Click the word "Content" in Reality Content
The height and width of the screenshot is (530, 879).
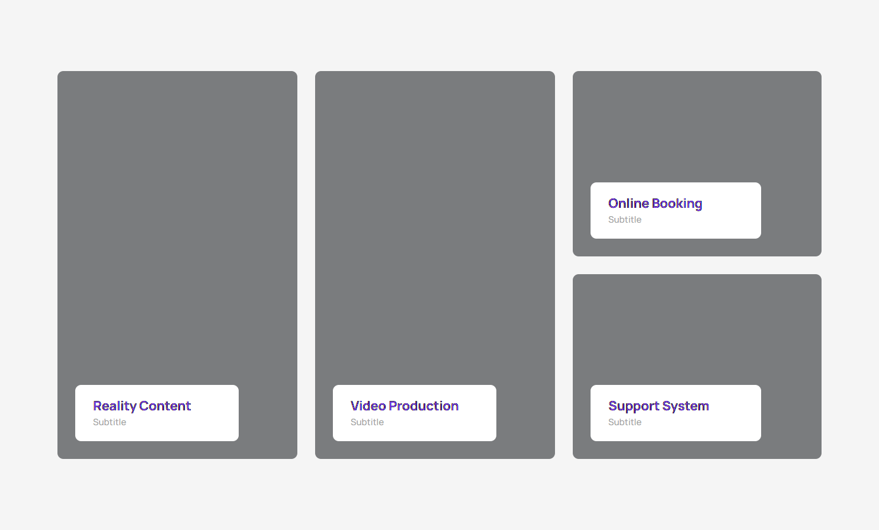[165, 406]
